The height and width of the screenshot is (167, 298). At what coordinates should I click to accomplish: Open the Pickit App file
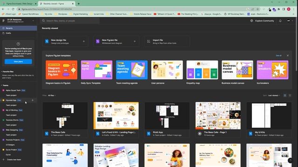pyautogui.click(x=167, y=120)
